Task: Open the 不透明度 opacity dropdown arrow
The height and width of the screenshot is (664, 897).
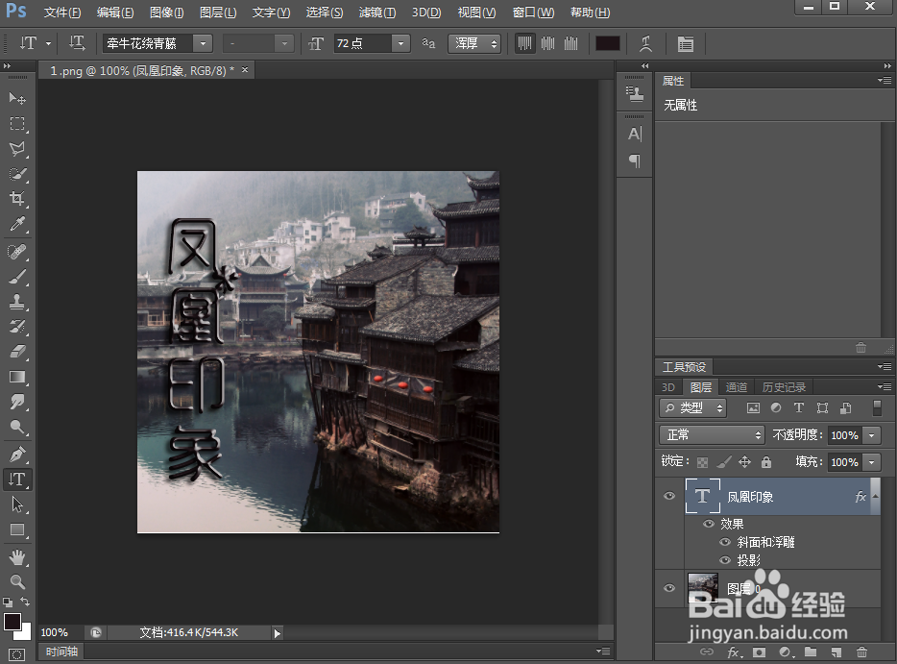Action: [872, 435]
